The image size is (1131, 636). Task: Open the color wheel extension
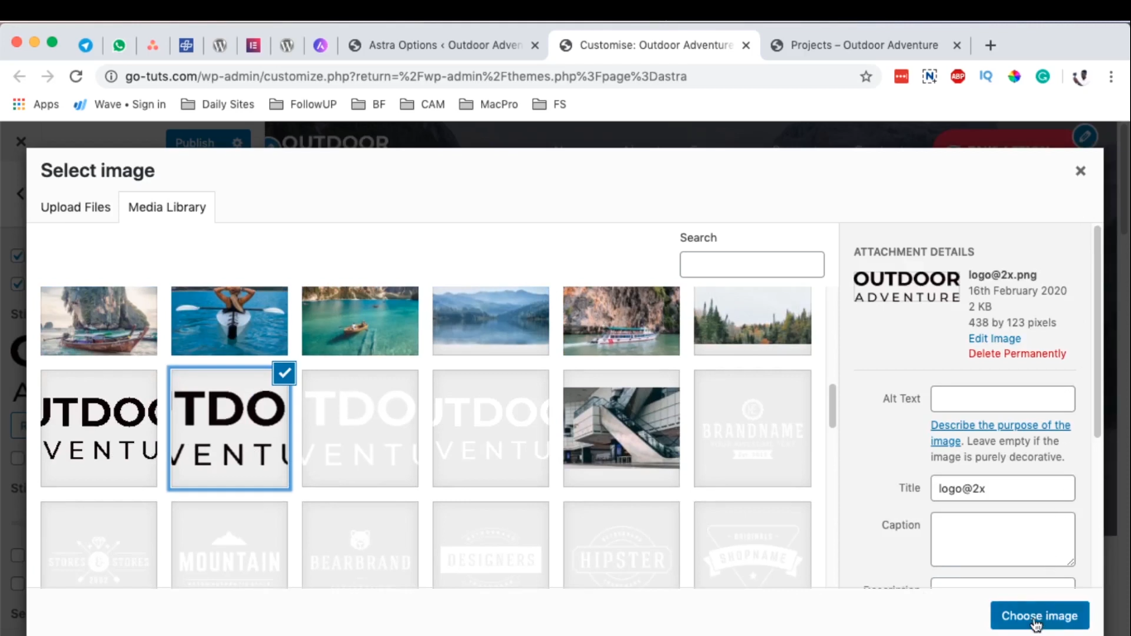pyautogui.click(x=1014, y=76)
